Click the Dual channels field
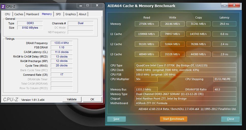 [80, 23]
